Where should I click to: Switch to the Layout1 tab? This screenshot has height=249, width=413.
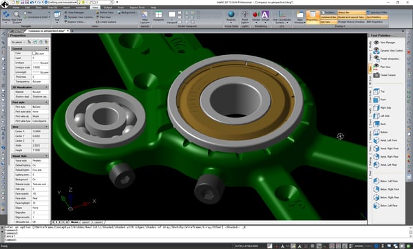pyautogui.click(x=86, y=222)
